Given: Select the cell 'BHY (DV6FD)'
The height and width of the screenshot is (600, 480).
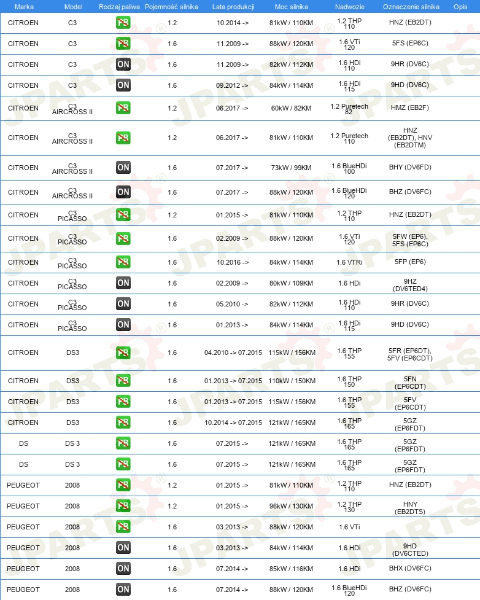Looking at the screenshot, I should (410, 167).
